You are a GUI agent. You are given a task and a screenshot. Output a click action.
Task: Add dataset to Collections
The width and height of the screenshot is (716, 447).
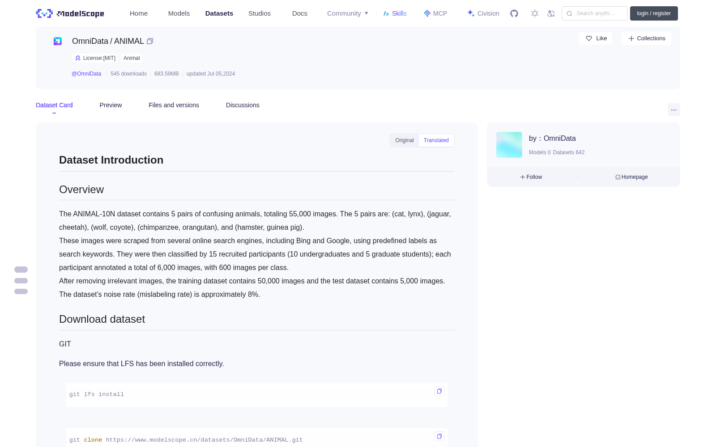point(646,38)
